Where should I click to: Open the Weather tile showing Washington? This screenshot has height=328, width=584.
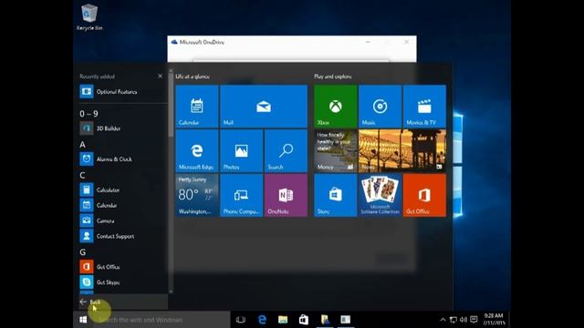(x=197, y=195)
